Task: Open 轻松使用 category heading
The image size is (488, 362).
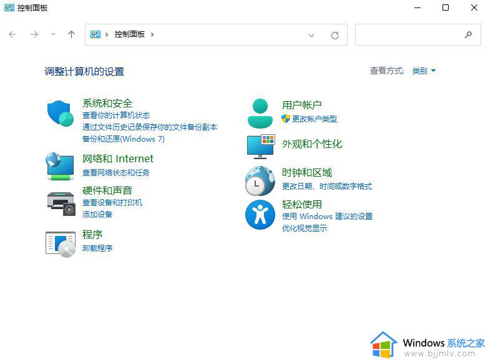Action: 302,205
